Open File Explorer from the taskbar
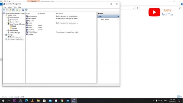 [38, 100]
